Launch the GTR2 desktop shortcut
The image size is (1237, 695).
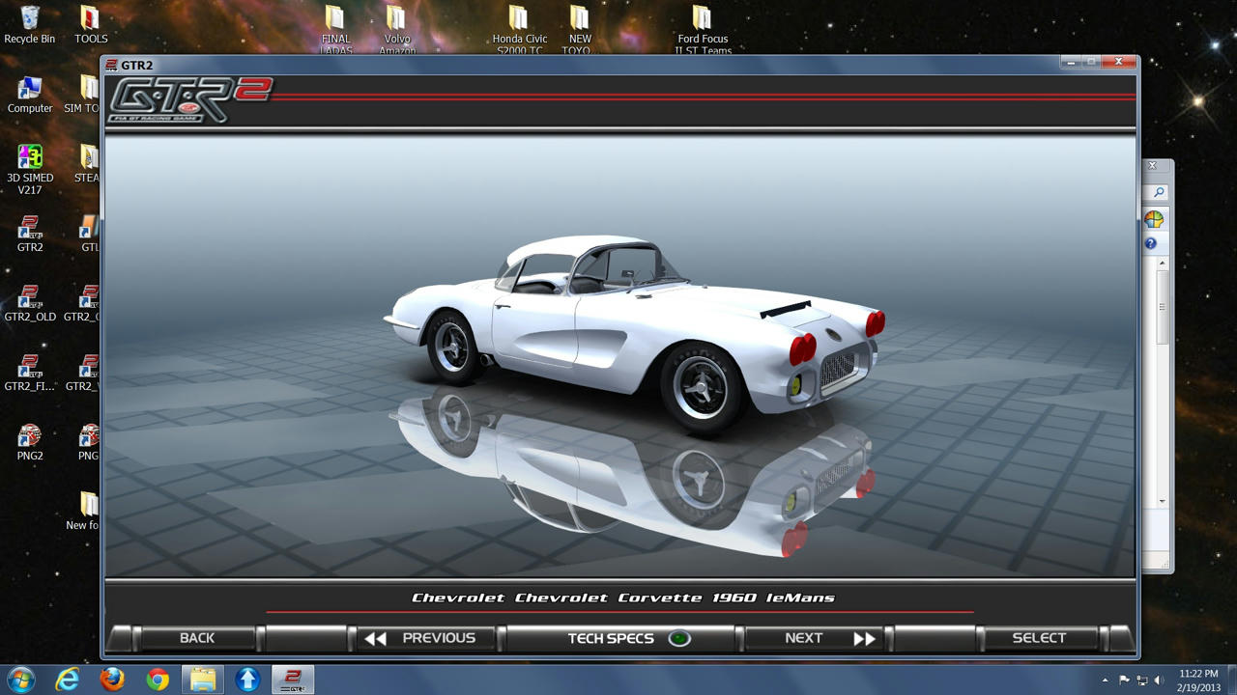tap(29, 233)
